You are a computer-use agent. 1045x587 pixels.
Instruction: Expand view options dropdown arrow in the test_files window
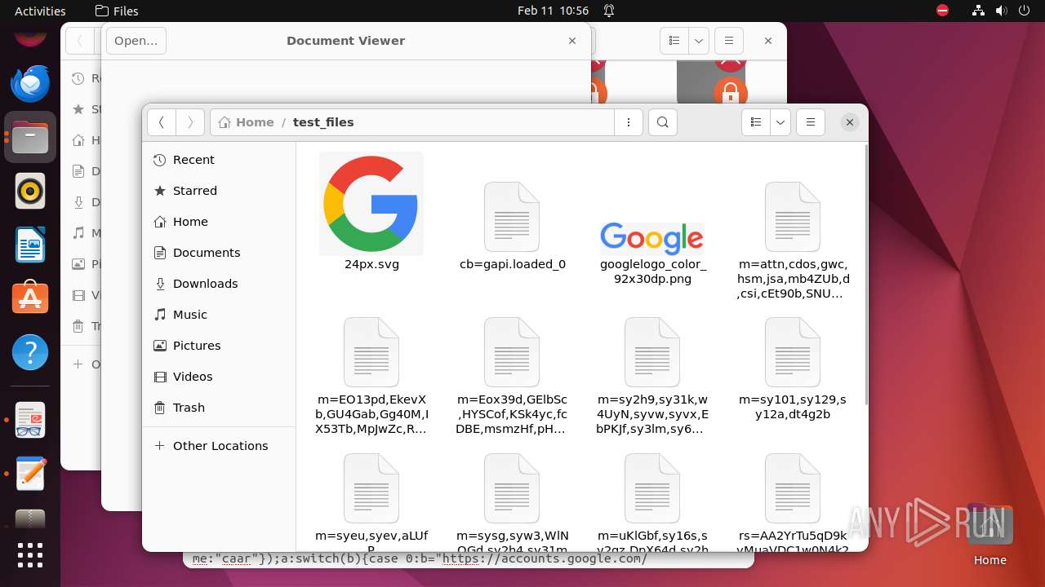(780, 122)
